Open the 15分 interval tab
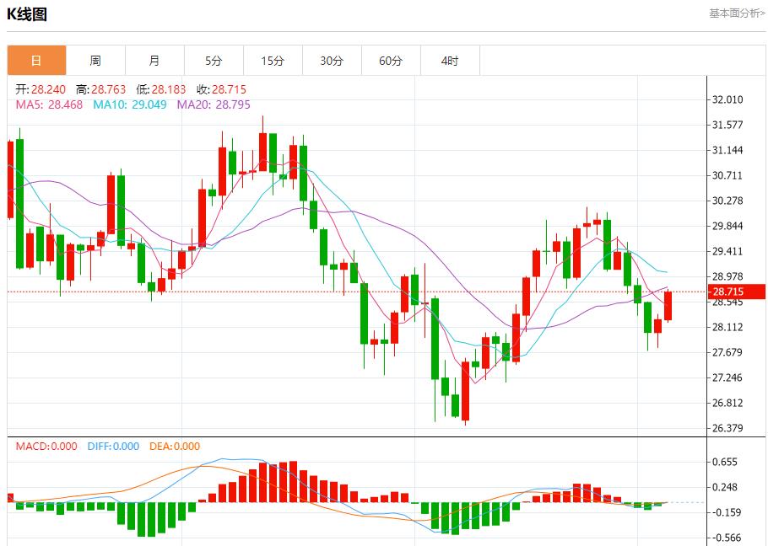This screenshot has height=546, width=768. [273, 61]
